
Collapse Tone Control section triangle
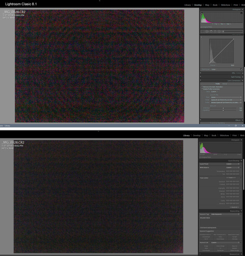(x=241, y=178)
